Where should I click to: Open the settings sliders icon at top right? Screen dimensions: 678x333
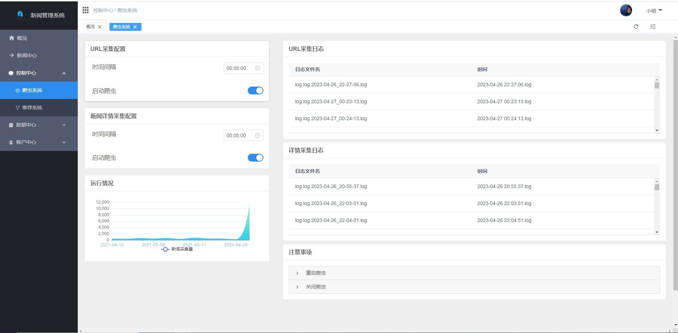tap(653, 27)
